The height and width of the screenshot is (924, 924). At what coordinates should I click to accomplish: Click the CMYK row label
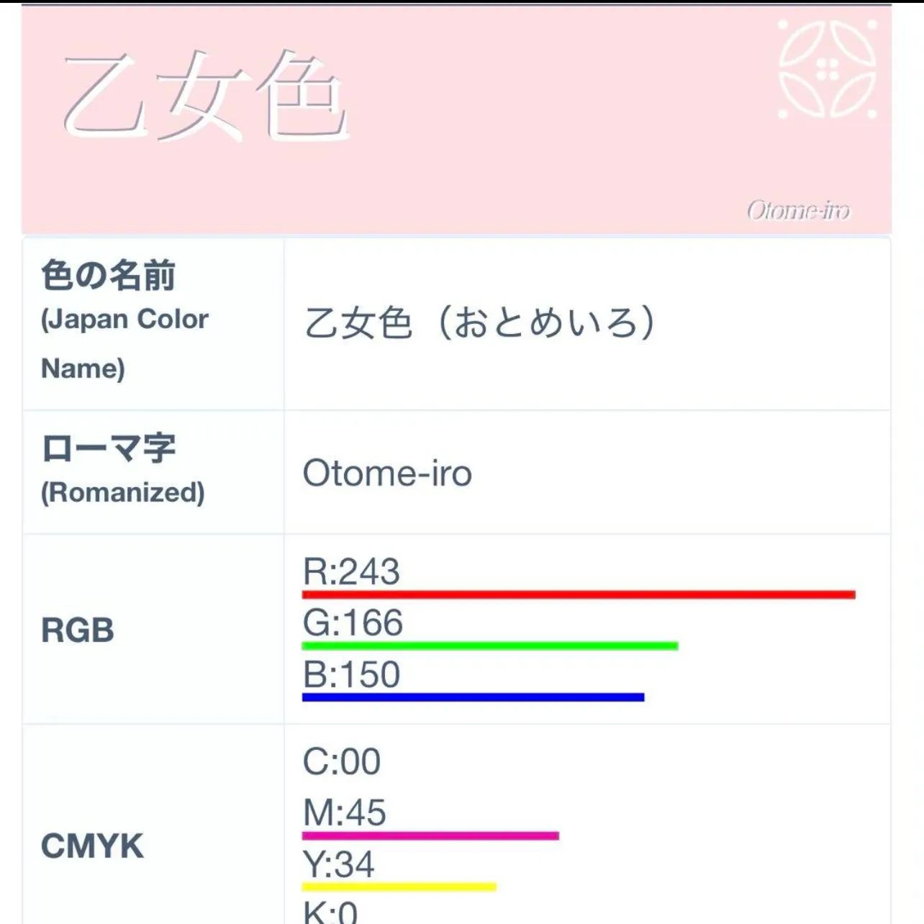click(92, 846)
